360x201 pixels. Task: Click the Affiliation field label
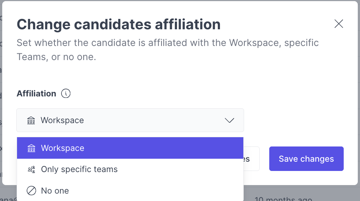36,93
